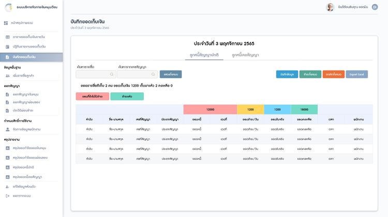This screenshot has height=217, width=388.
Task: Click the document icon beside ออกสัญญาเงินหมุน
Action: [7, 95]
